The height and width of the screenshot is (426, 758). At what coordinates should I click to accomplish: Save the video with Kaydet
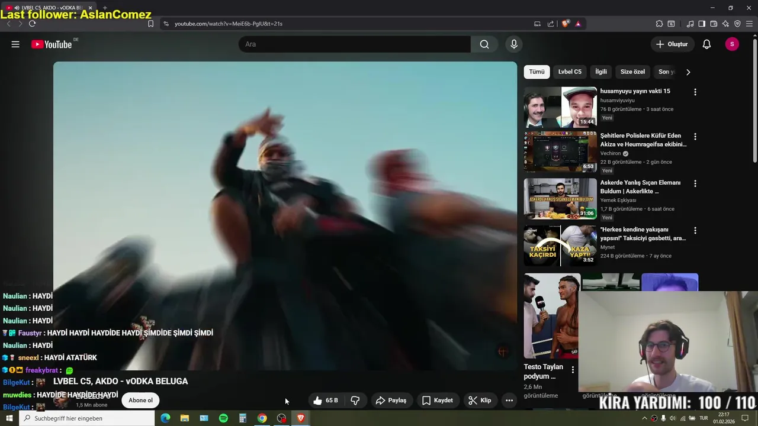pos(438,401)
